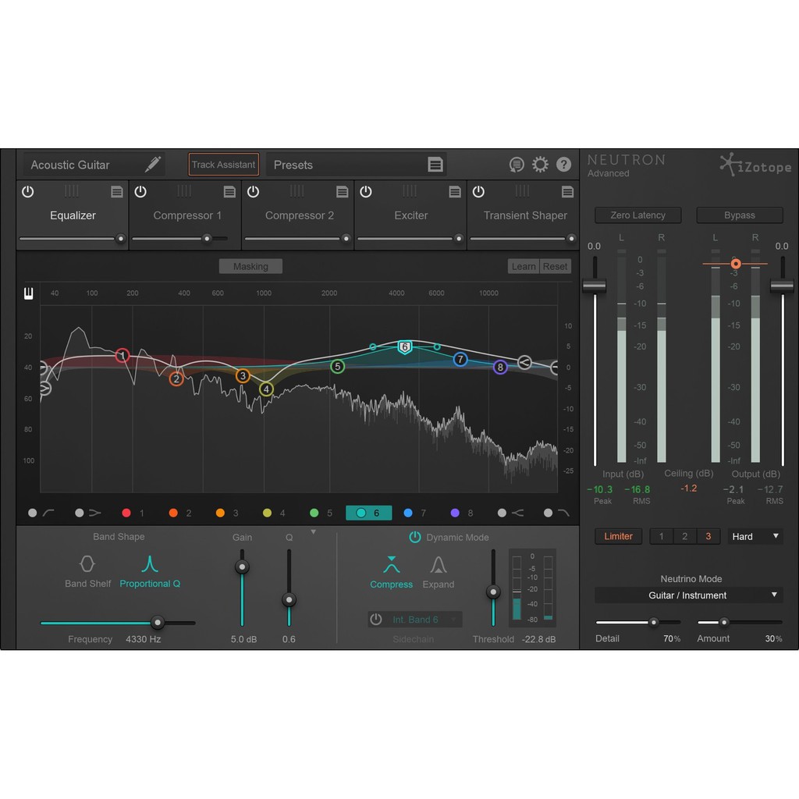This screenshot has width=799, height=799.
Task: Expand the triangle next to the Q label
Action: click(x=314, y=532)
